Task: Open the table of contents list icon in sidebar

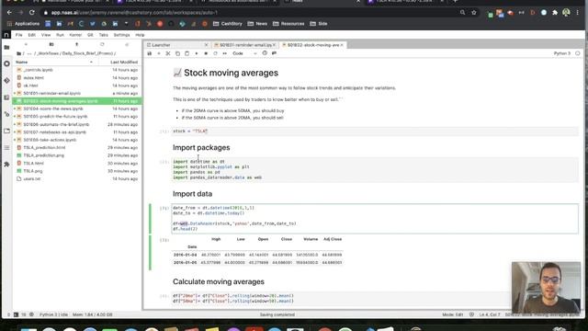Action: tap(6, 147)
